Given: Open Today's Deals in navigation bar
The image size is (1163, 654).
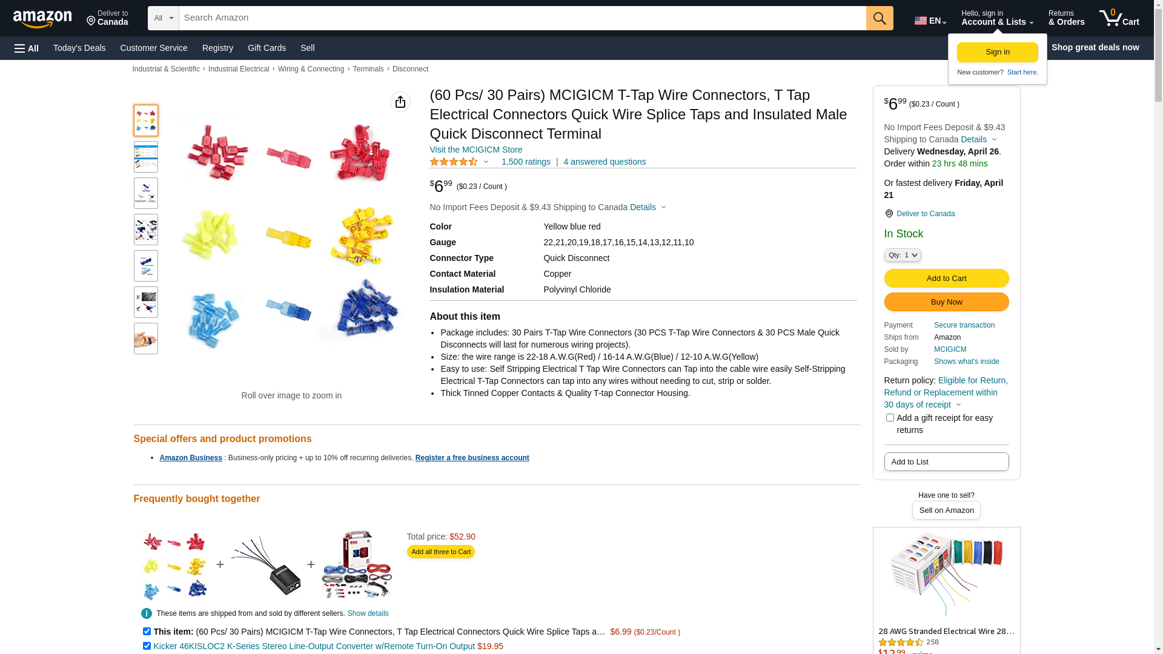Looking at the screenshot, I should [79, 48].
